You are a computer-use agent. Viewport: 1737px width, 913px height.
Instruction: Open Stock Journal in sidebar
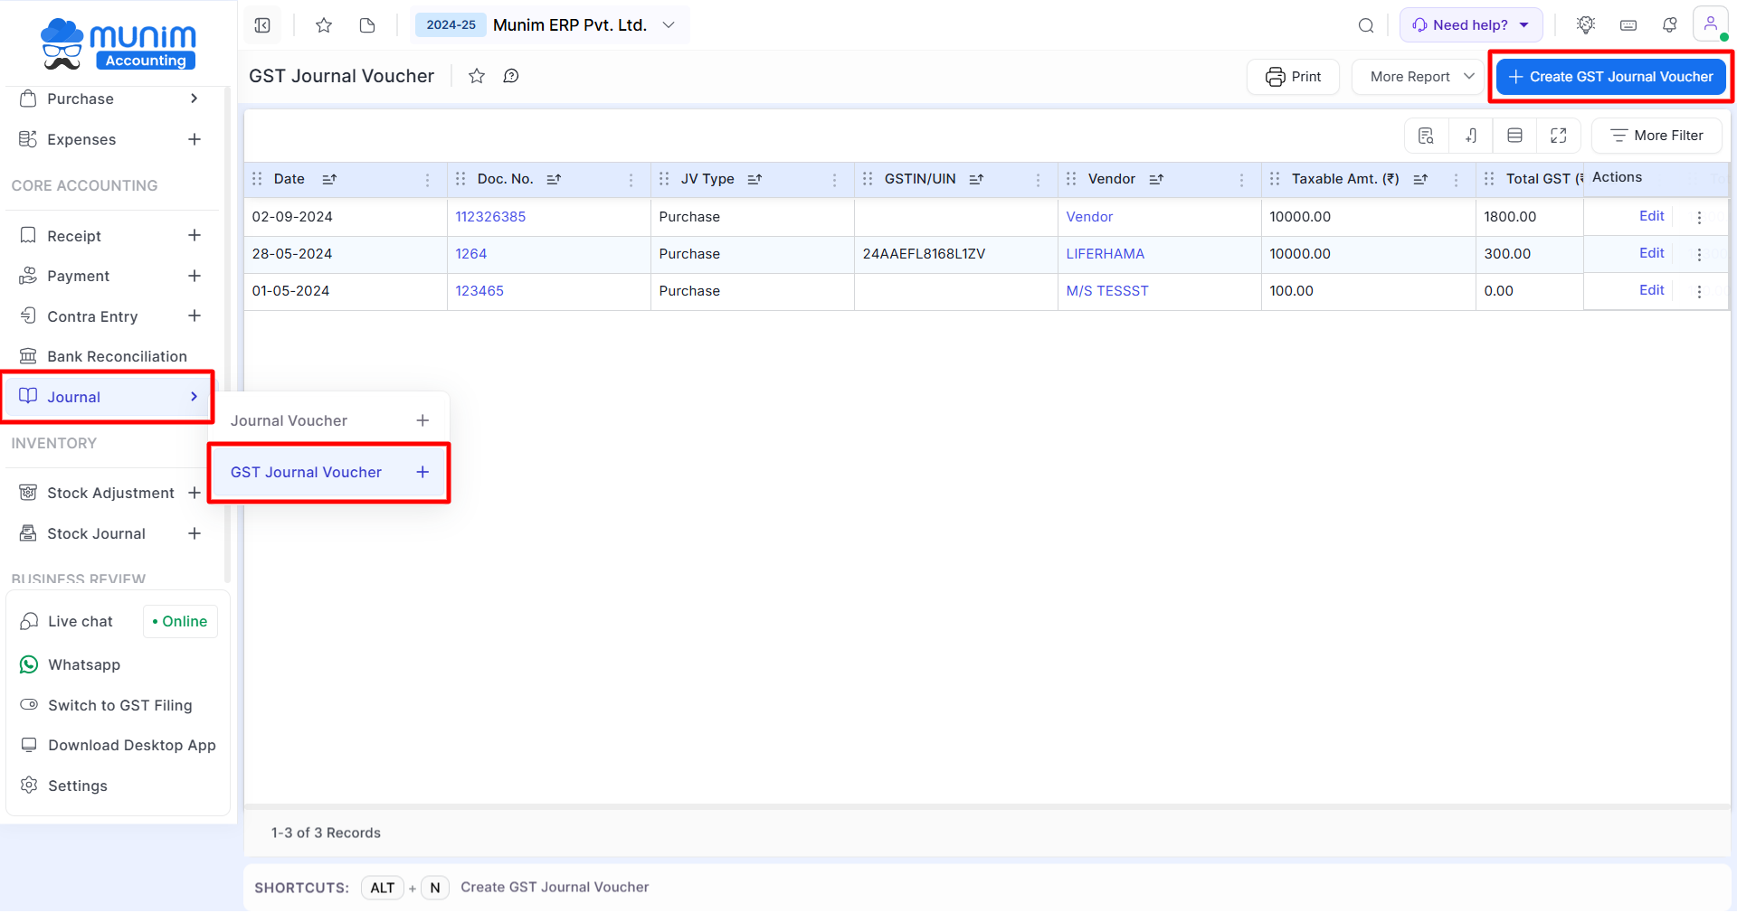click(x=96, y=533)
